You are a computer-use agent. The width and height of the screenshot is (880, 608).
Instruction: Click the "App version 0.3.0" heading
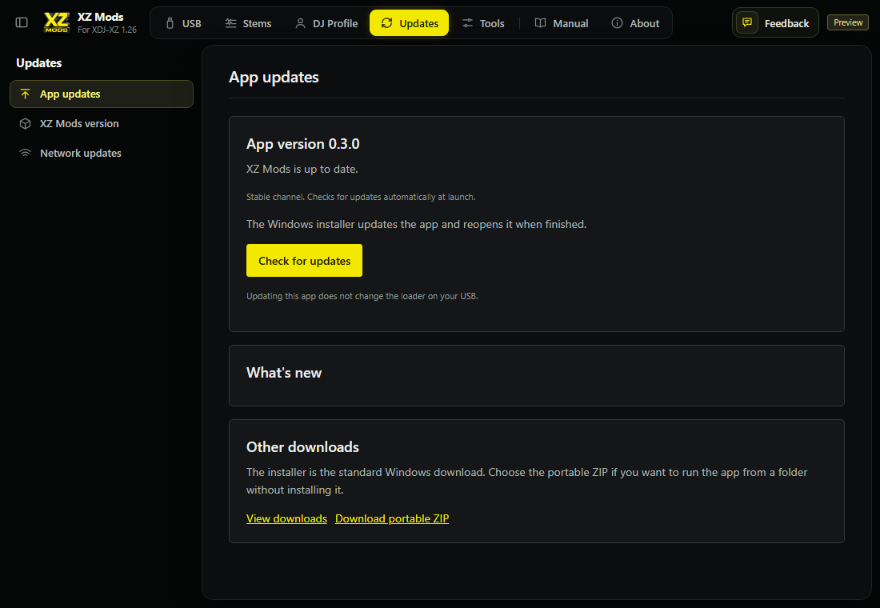tap(302, 144)
